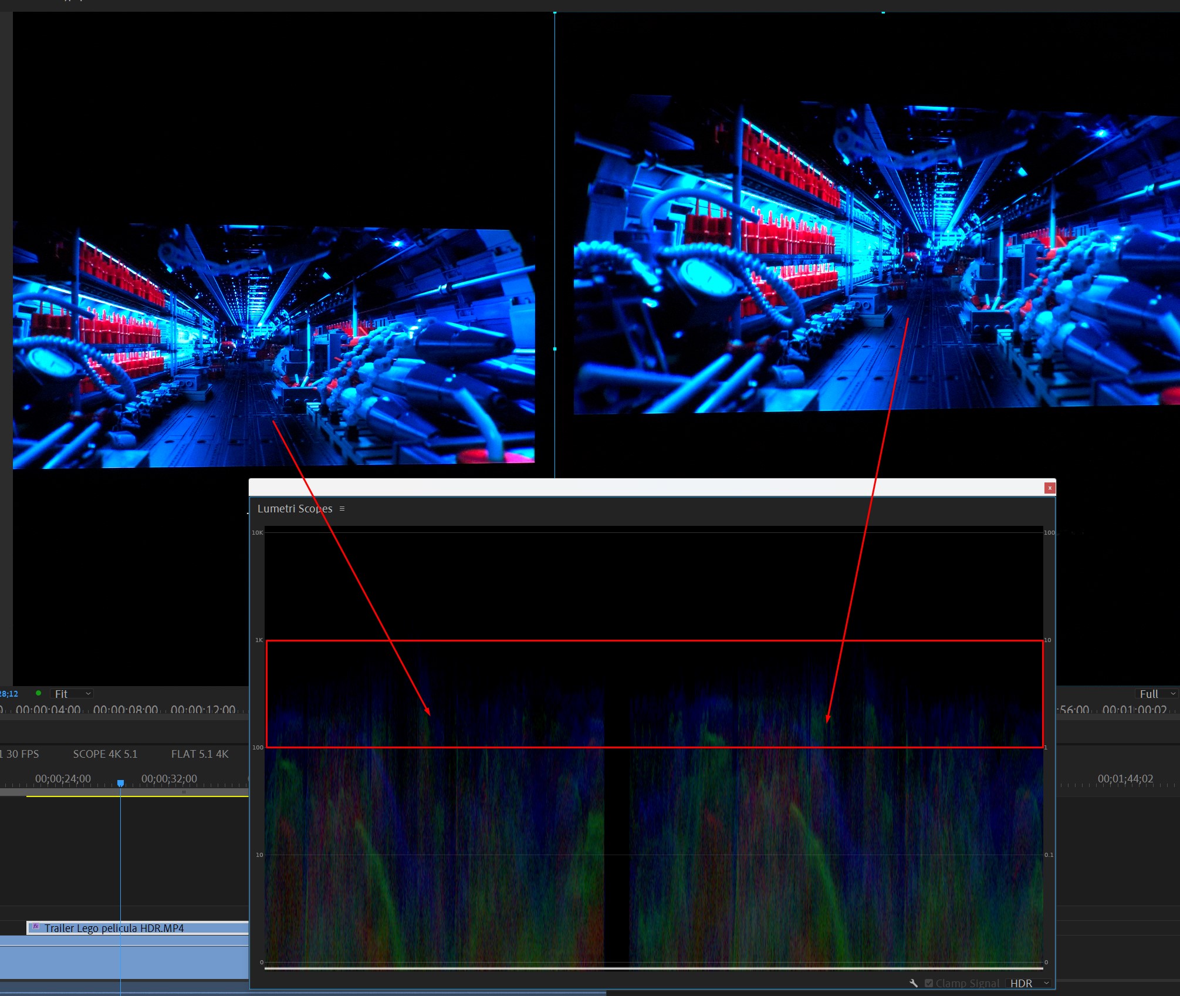Click ruler label 00;00;24;00 in timeline
This screenshot has height=996, width=1180.
63,779
